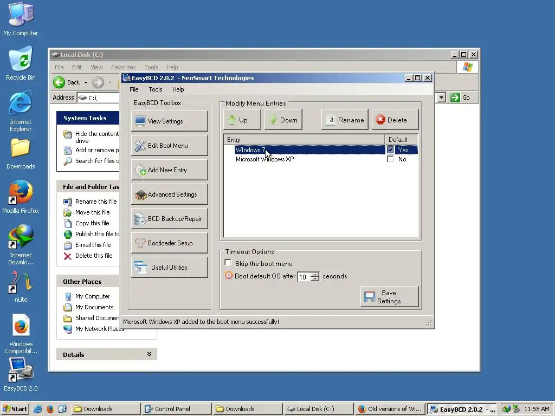Launch EasyBCD 2.0 desktop shortcut
The height and width of the screenshot is (416, 555).
tap(21, 375)
